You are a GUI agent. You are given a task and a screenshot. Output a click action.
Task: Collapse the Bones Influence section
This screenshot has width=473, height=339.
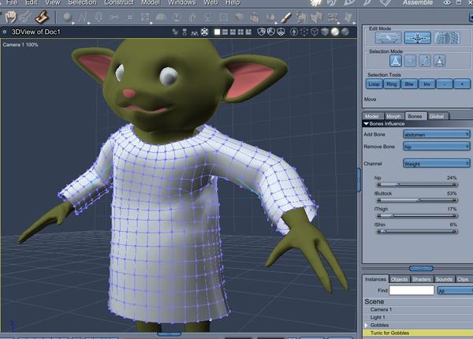click(x=367, y=124)
